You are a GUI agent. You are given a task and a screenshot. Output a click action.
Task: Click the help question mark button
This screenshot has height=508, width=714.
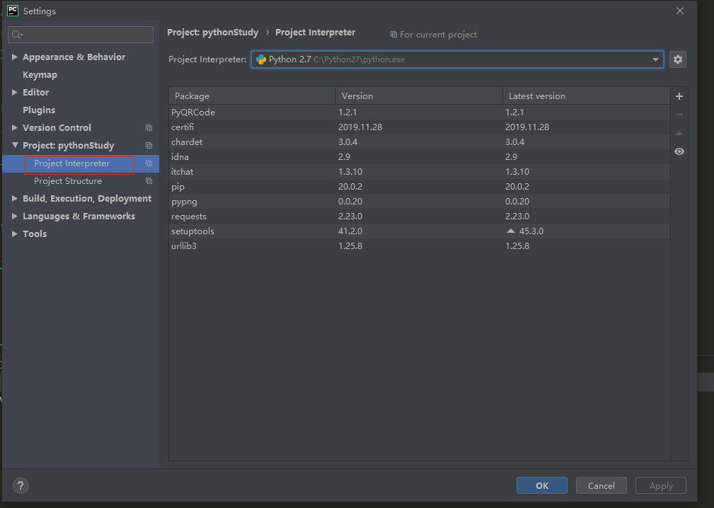click(x=21, y=485)
